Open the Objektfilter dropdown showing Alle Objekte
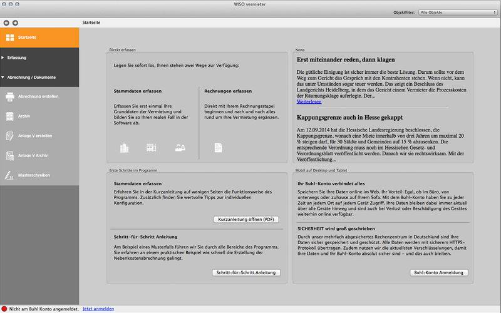 tap(458, 12)
